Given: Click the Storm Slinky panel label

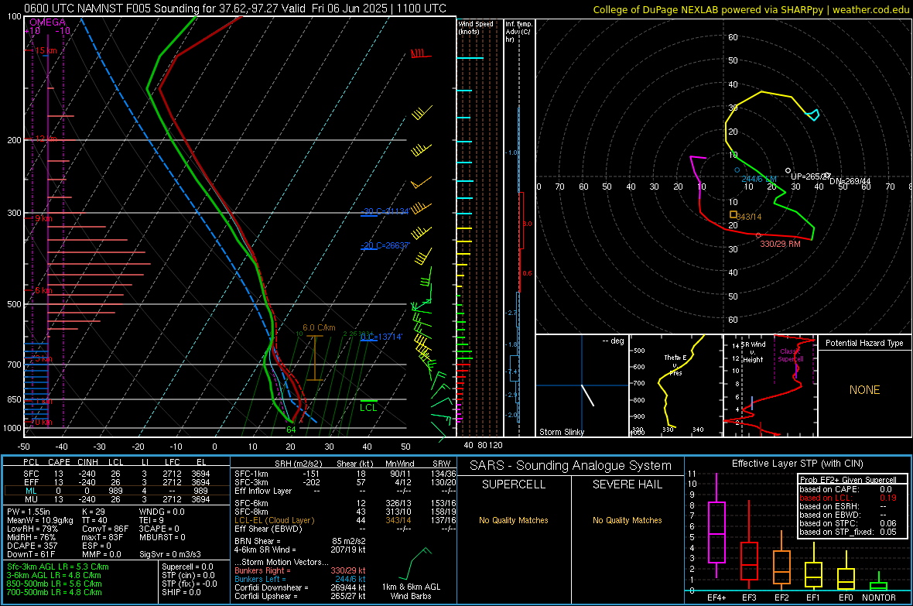Looking at the screenshot, I should (561, 432).
